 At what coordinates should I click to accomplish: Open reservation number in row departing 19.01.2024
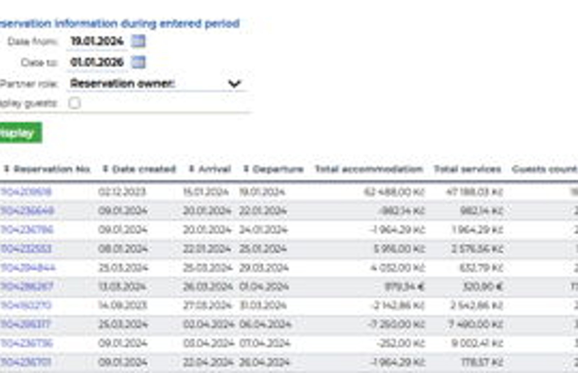[x=26, y=192]
